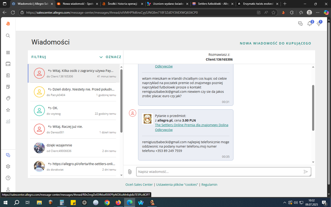The image size is (331, 207).
Task: Click the chat bubbles icon in top header
Action: 300,24
